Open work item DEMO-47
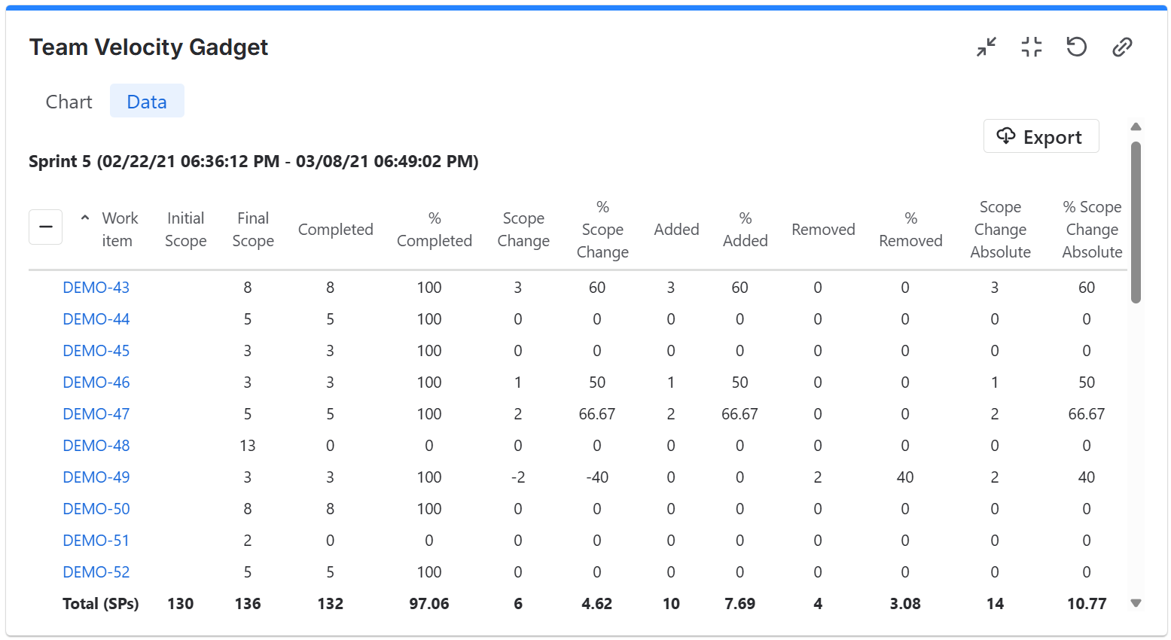 coord(96,413)
